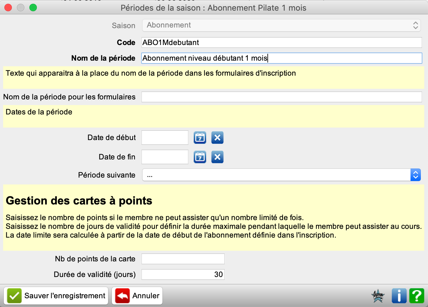428x307 pixels.
Task: Focus the Nb de points de la carte field
Action: (183, 259)
